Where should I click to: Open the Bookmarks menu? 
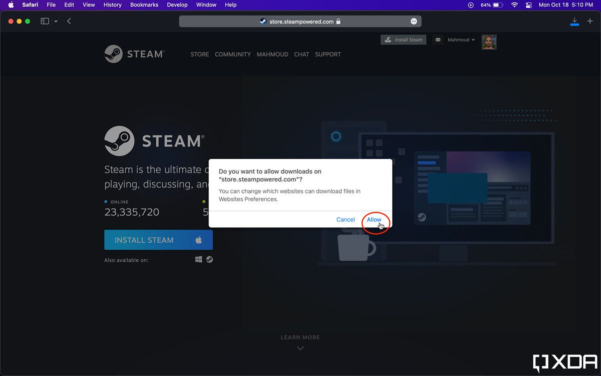pos(144,5)
